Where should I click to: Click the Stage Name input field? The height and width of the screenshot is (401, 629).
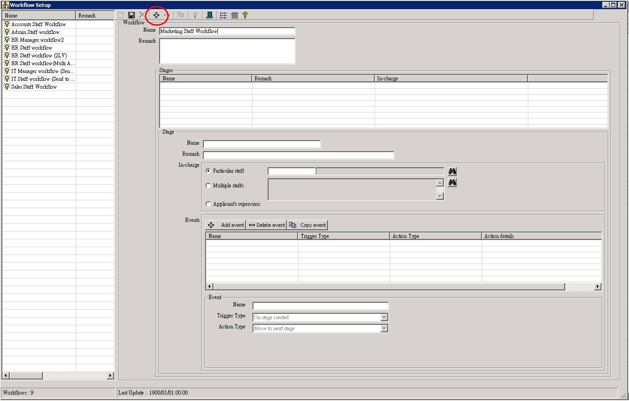coord(262,144)
